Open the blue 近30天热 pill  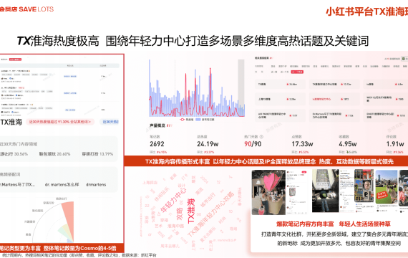coord(110,122)
